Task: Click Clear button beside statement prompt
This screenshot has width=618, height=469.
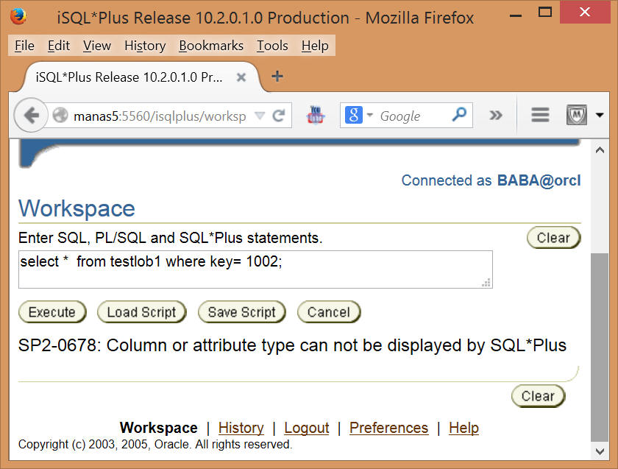Action: tap(553, 238)
